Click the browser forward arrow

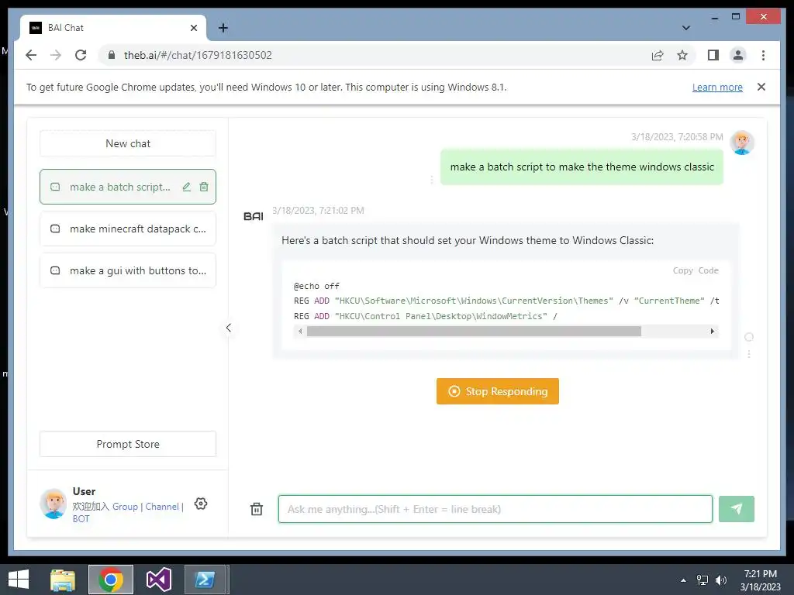pos(56,55)
